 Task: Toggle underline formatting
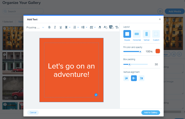61,27
